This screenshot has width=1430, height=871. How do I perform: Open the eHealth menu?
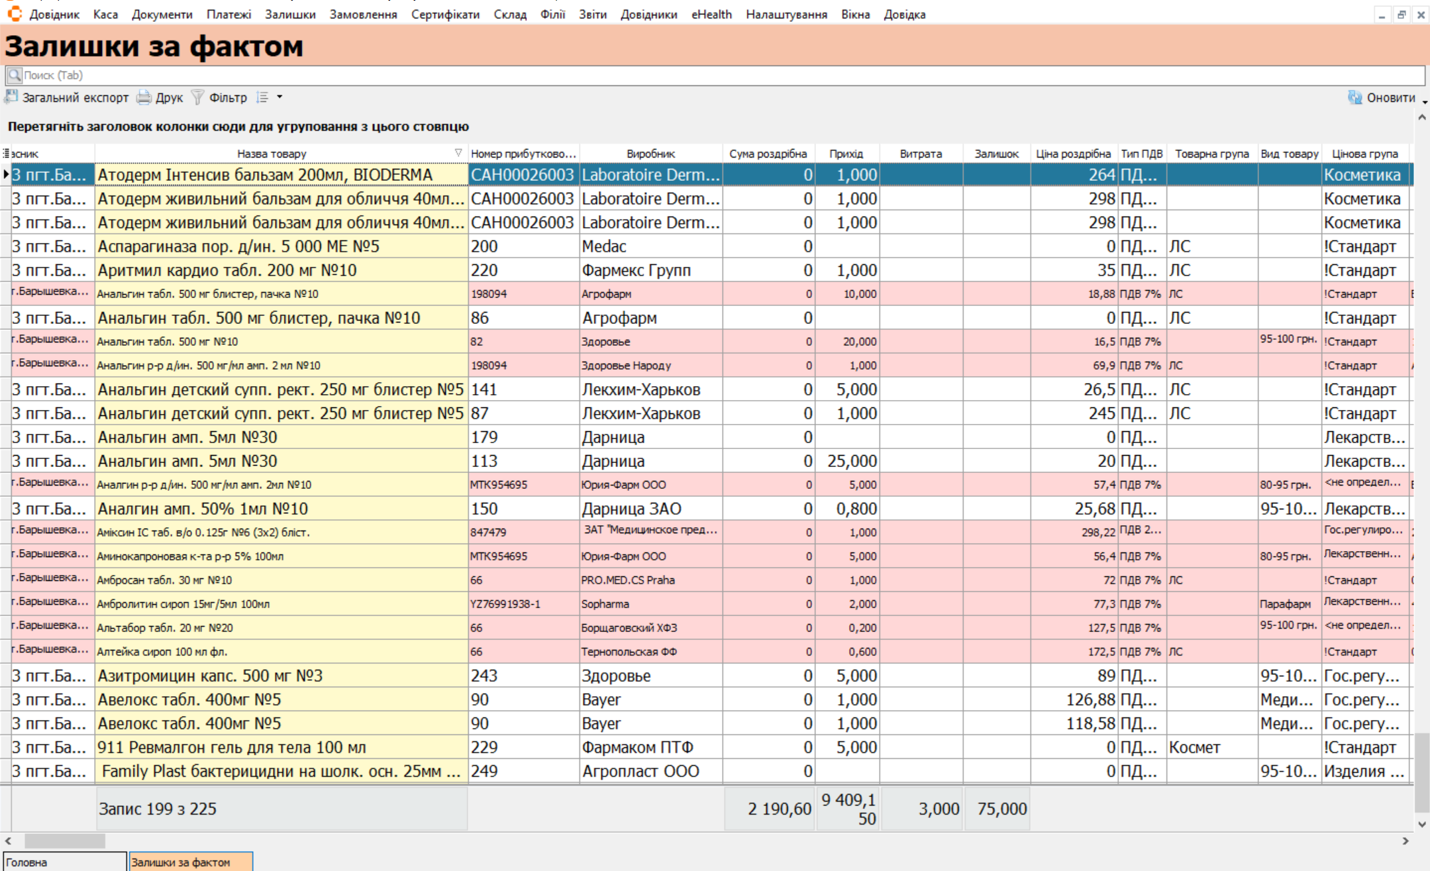pos(711,15)
